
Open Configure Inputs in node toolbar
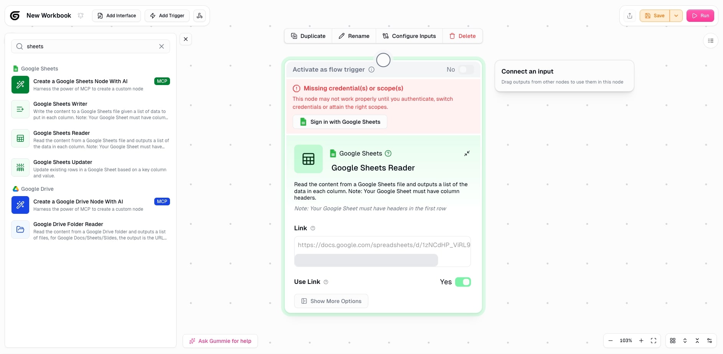click(x=409, y=36)
